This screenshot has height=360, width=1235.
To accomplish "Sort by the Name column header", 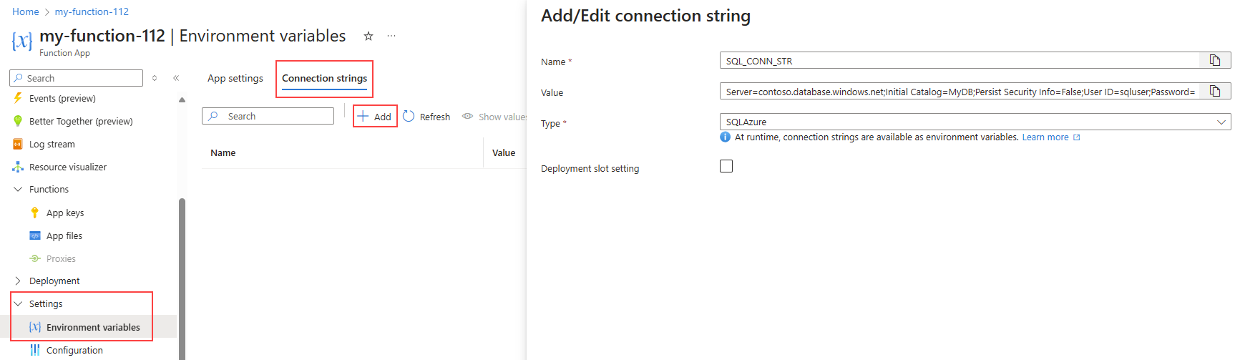I will pos(223,152).
